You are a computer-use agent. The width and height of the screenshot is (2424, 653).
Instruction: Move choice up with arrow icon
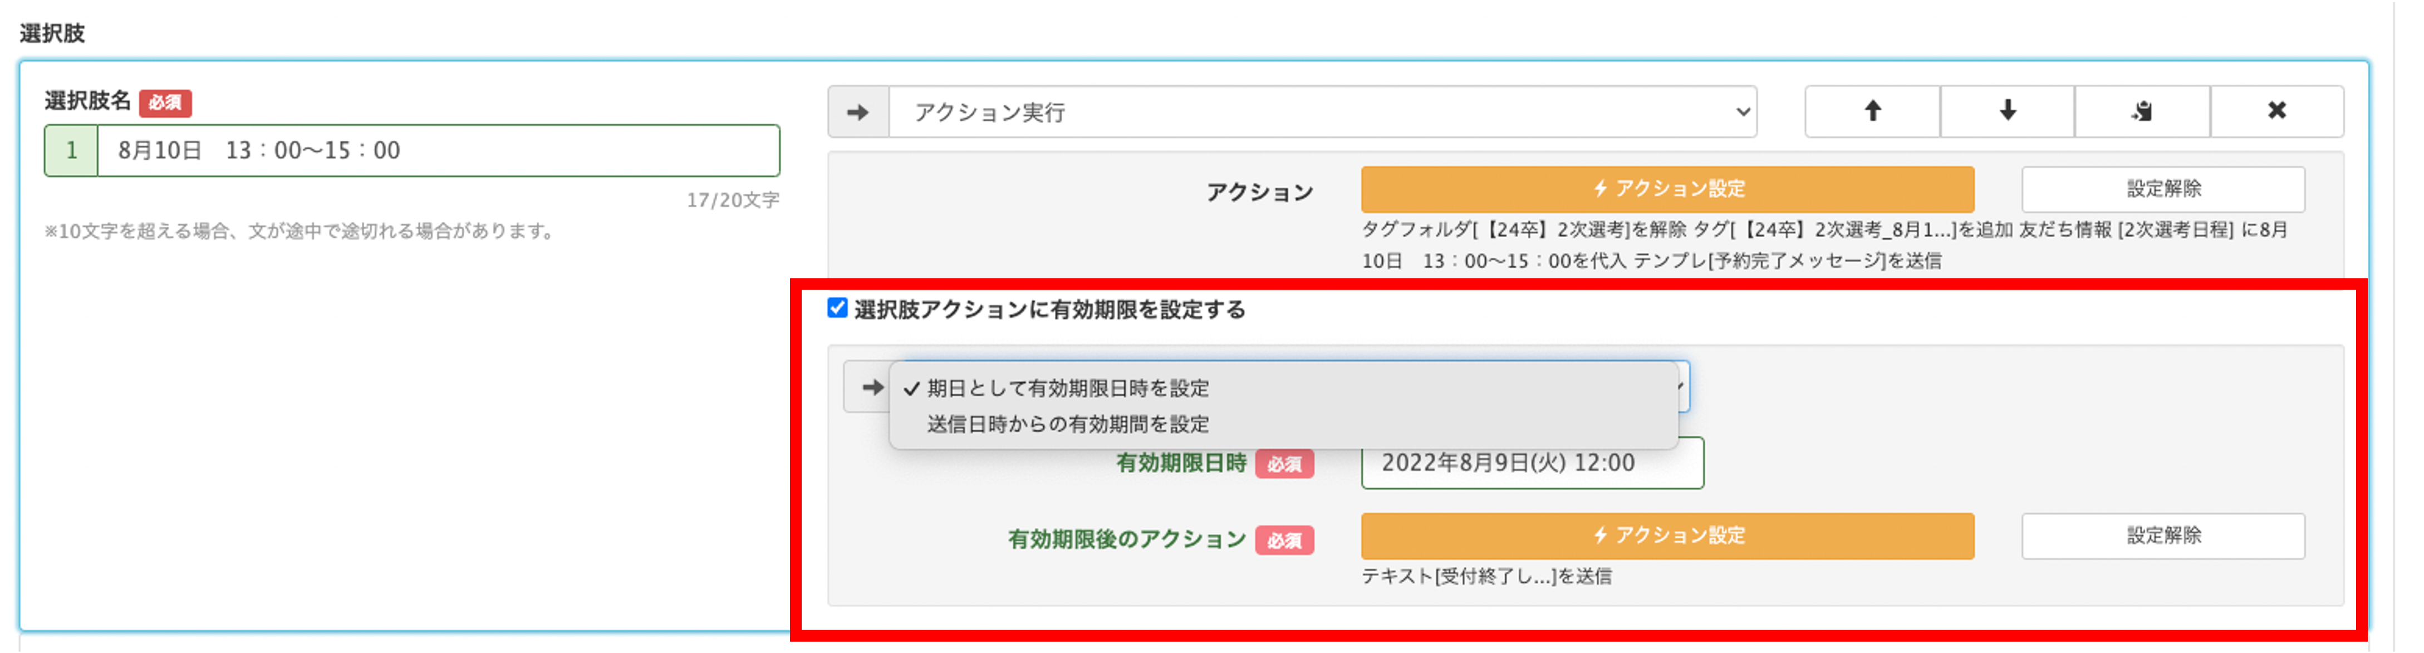pos(1872,111)
